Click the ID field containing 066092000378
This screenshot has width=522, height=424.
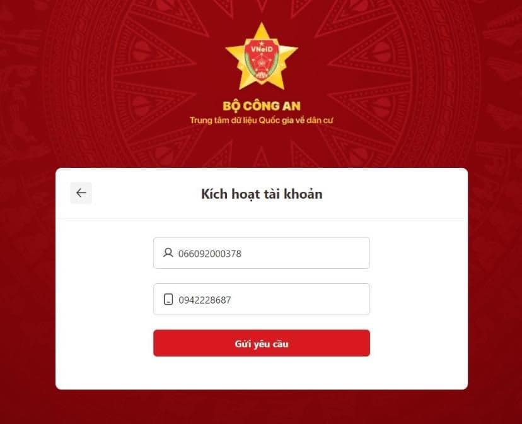pos(262,253)
